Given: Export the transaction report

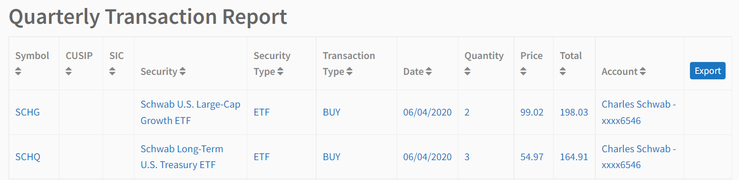Looking at the screenshot, I should [707, 71].
